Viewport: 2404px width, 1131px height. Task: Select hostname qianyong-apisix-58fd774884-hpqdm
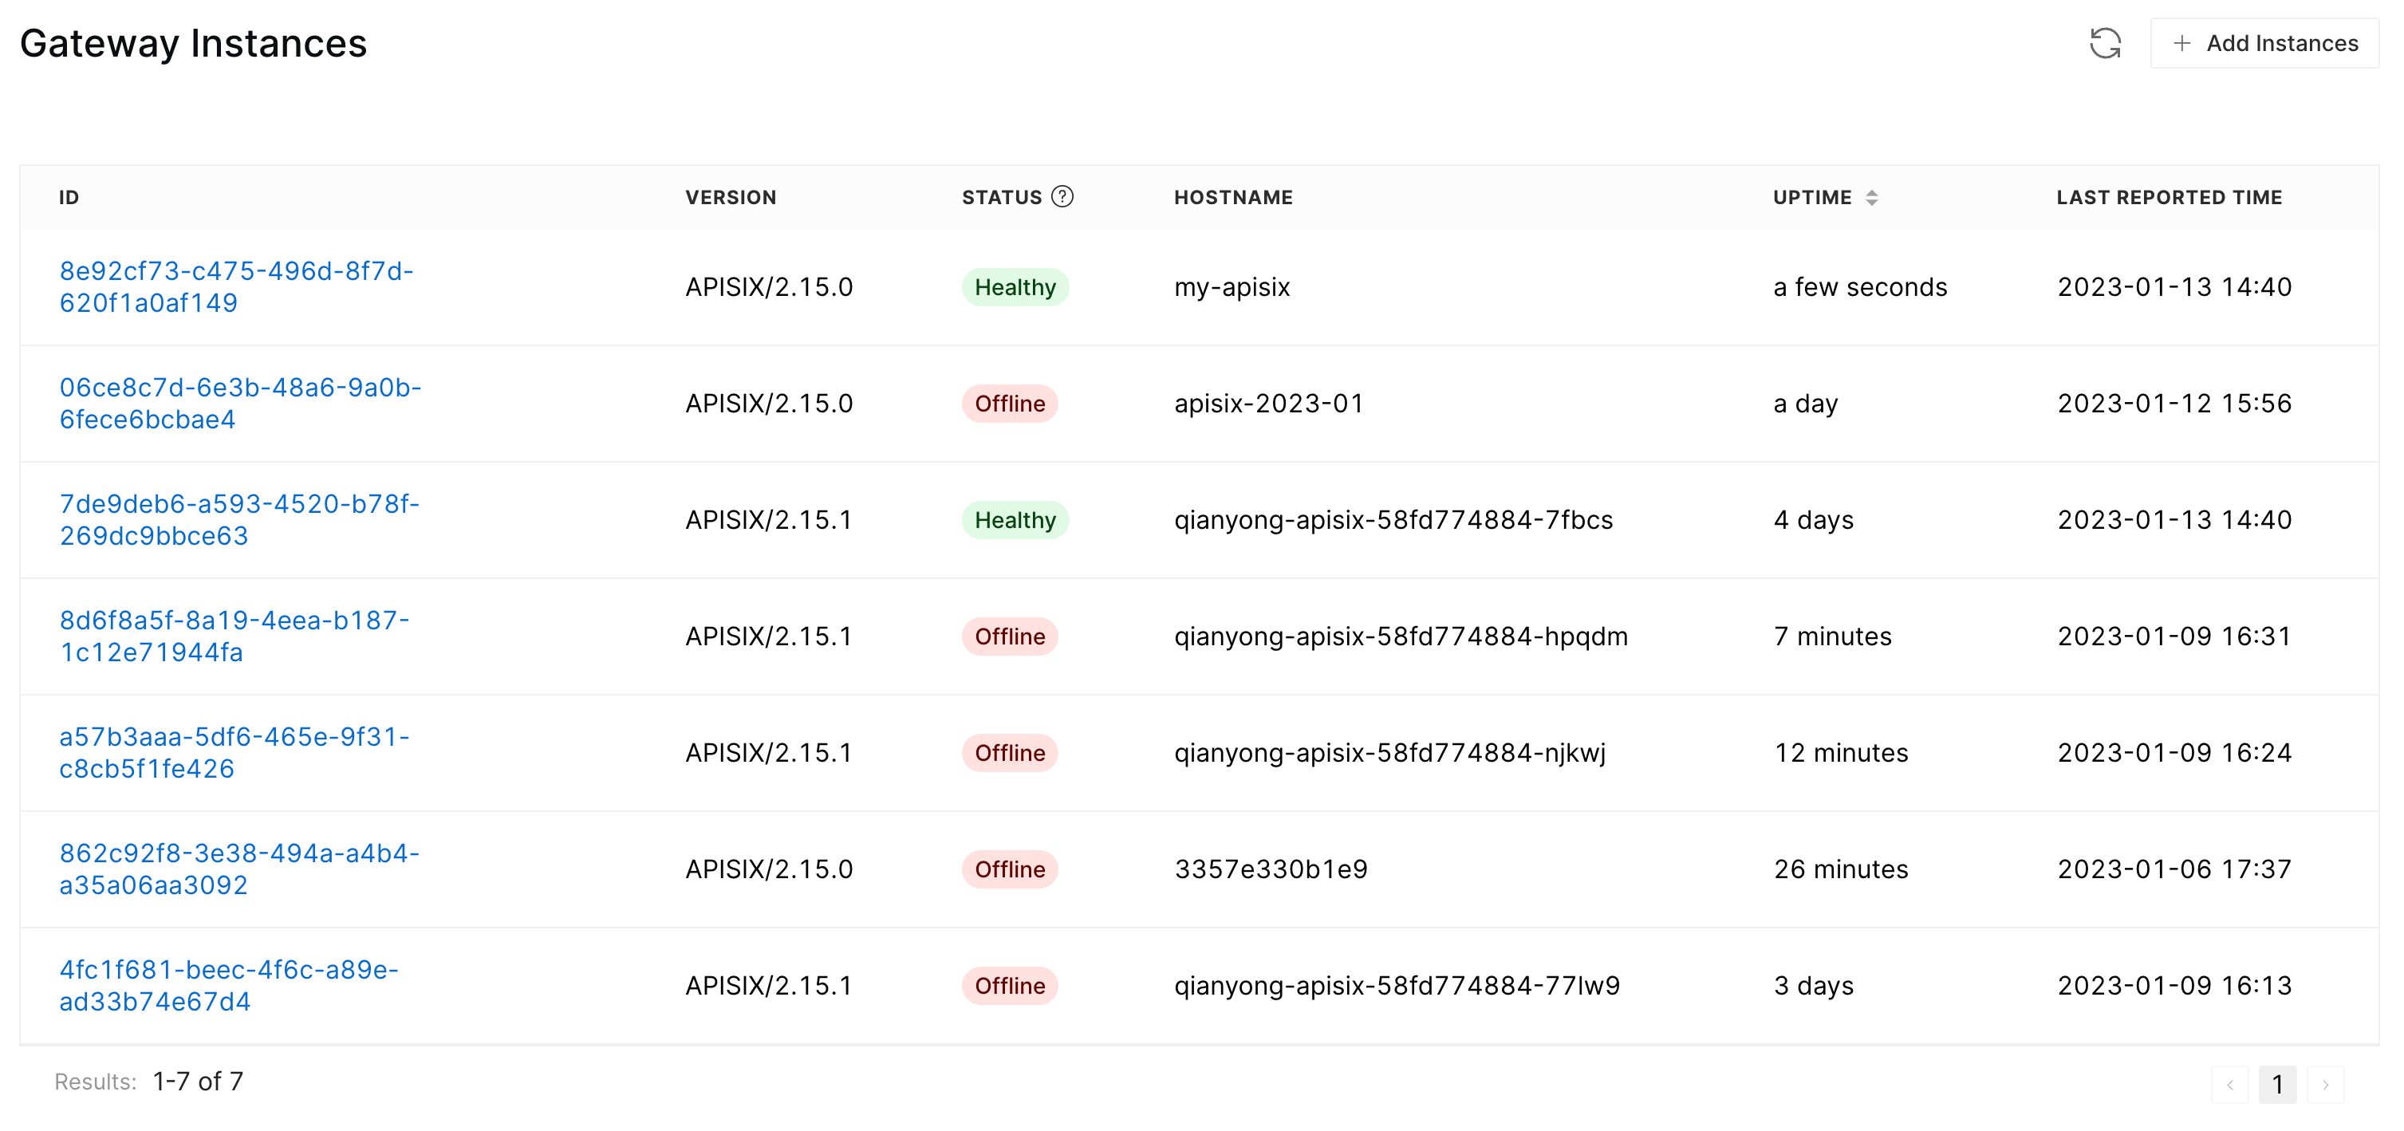pyautogui.click(x=1401, y=637)
